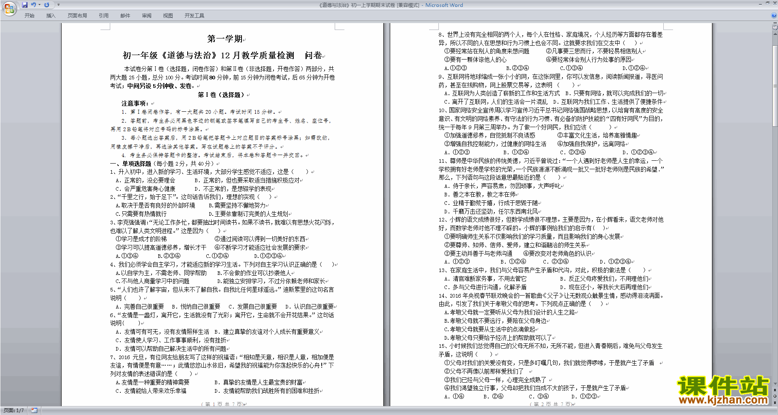Click the 页面: 1/7 status indicator

pos(14,411)
